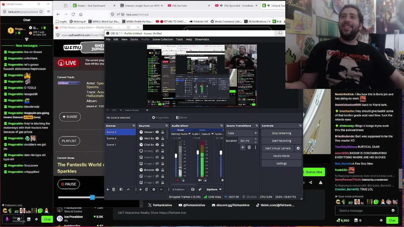Open preview Scale to Window dropdown
This screenshot has height=227, width=404.
point(147,110)
